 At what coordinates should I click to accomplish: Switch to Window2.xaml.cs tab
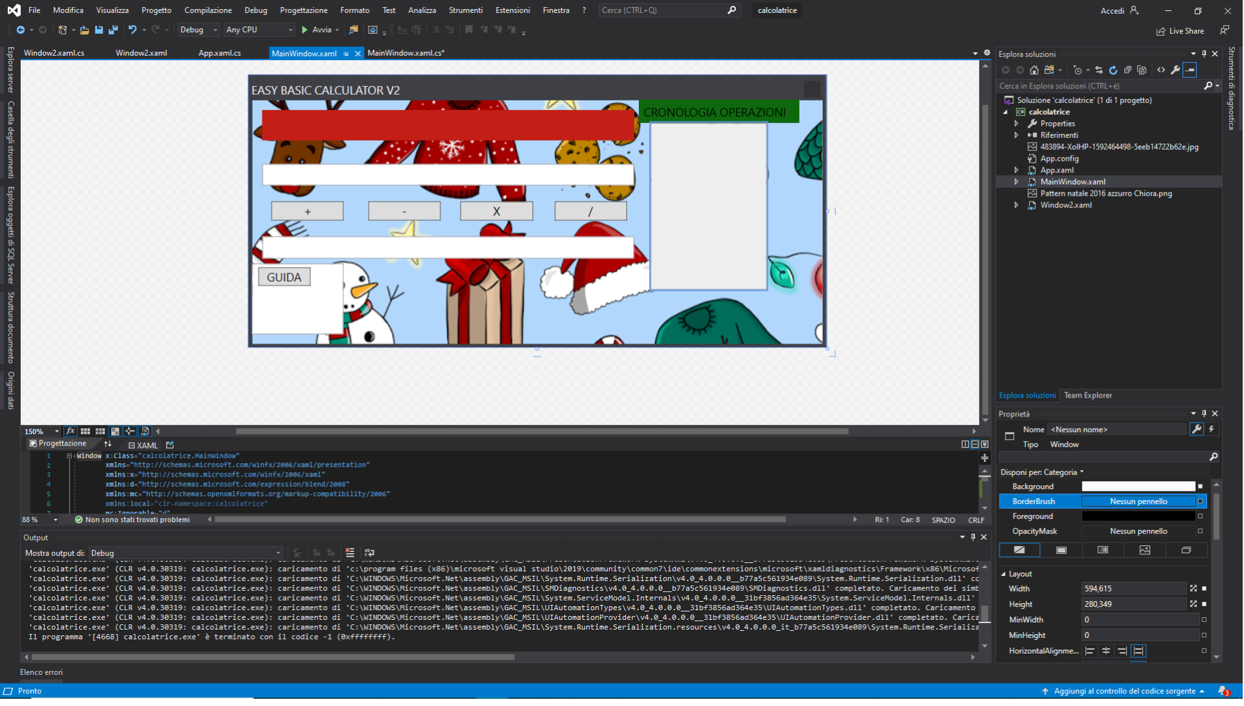pos(54,54)
